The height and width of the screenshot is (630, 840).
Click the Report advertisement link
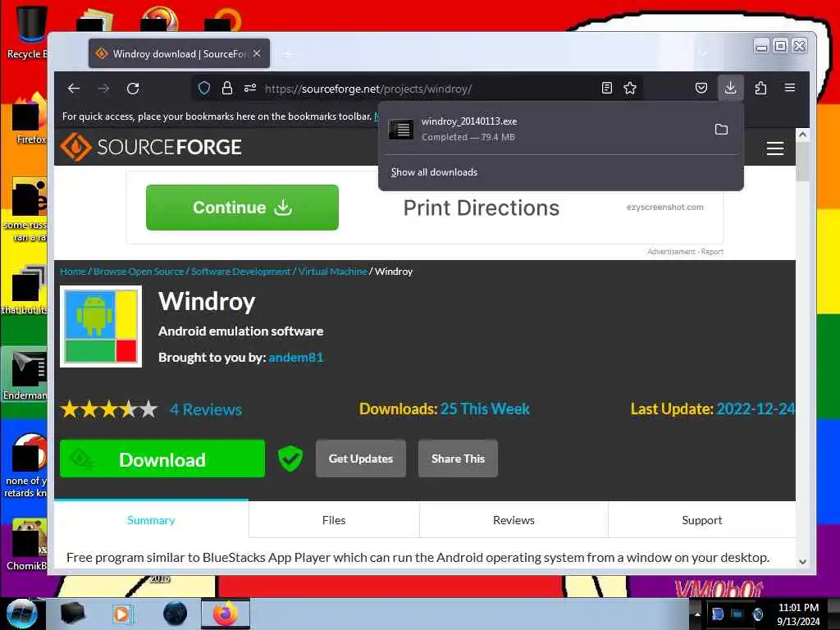tap(712, 252)
